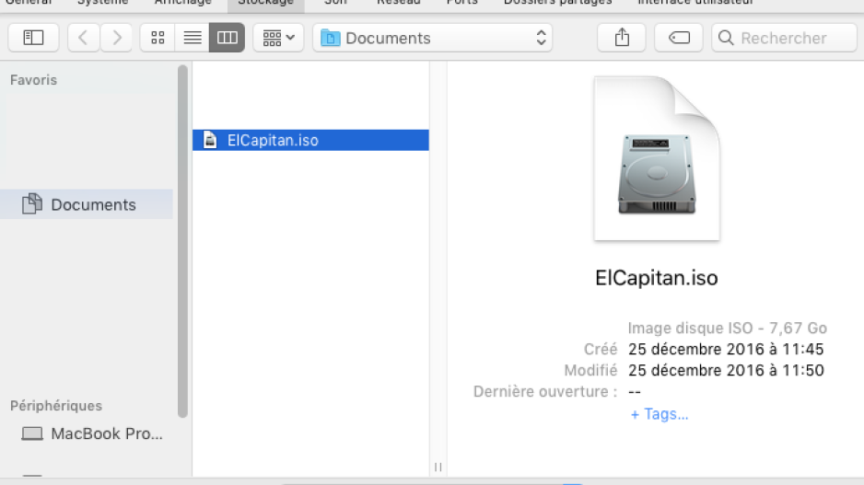Select the ElCapitan.iso file row
Image resolution: width=864 pixels, height=485 pixels.
tap(310, 140)
